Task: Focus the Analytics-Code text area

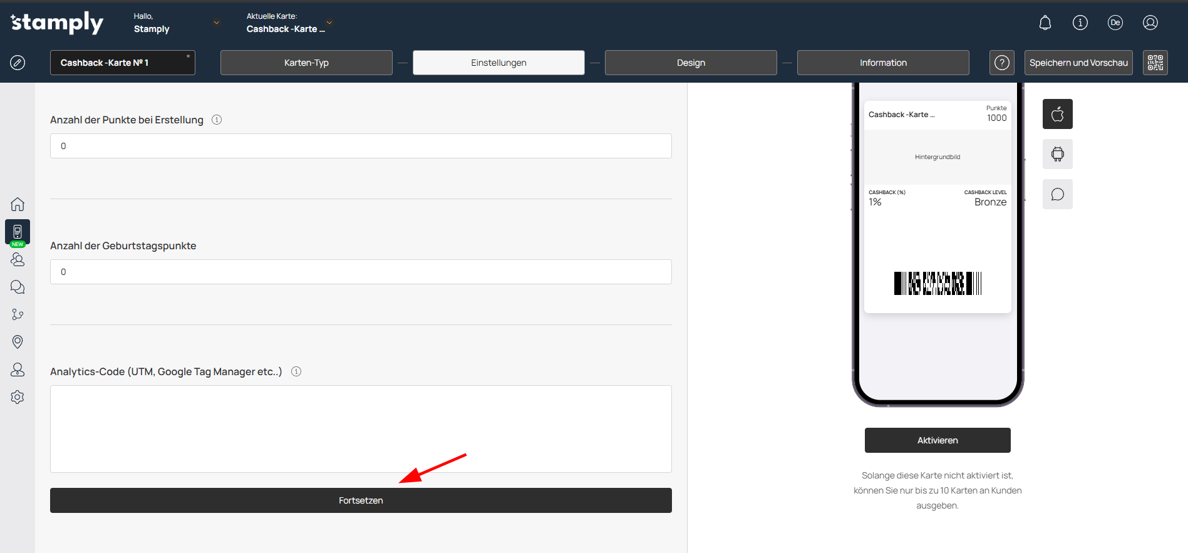Action: pos(361,429)
